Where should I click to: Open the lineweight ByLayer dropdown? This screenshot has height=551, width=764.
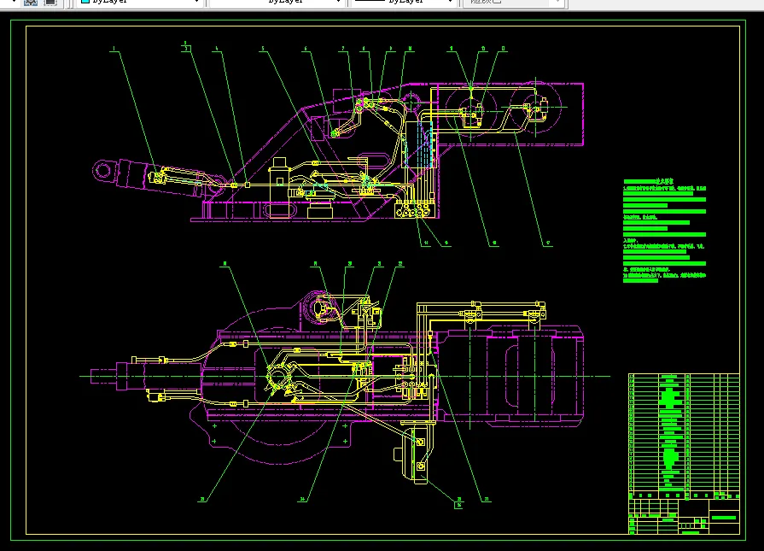450,3
